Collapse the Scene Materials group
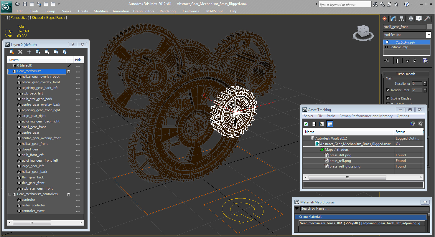Screen dimensions: 435x237 click(x=297, y=217)
